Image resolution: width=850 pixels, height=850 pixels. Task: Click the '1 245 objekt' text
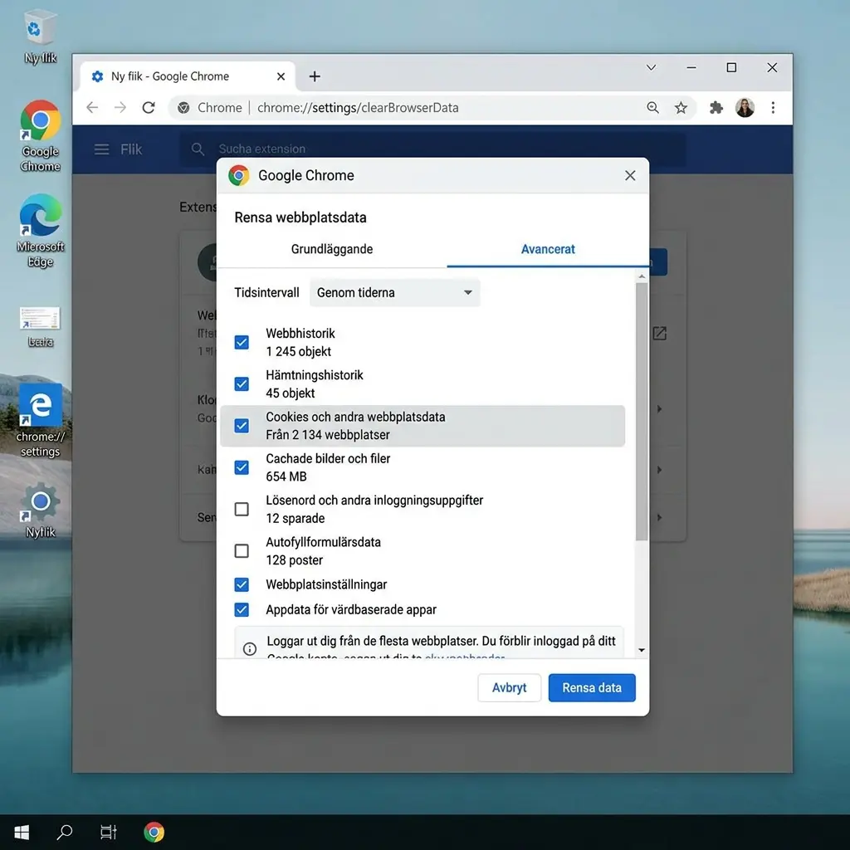pyautogui.click(x=298, y=351)
